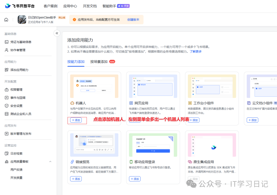Open 开发文档 in the top navigation
The width and height of the screenshot is (277, 195).
pyautogui.click(x=90, y=6)
